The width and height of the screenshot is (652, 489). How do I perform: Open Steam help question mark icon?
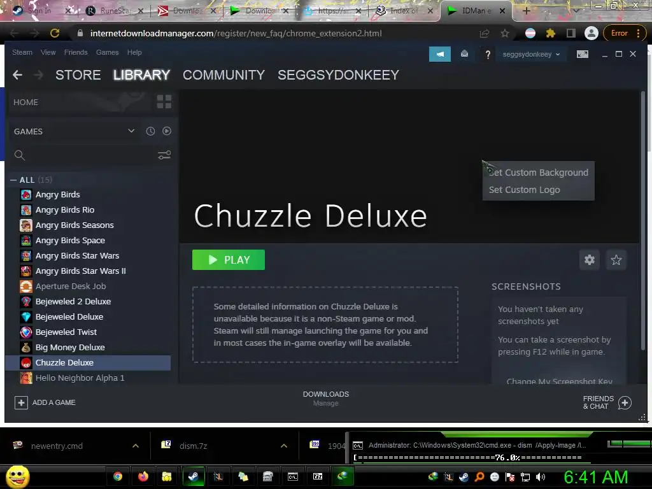488,55
